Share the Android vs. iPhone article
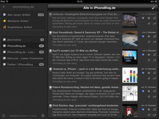Image resolution: width=159 pixels, height=119 pixels. click(x=154, y=78)
